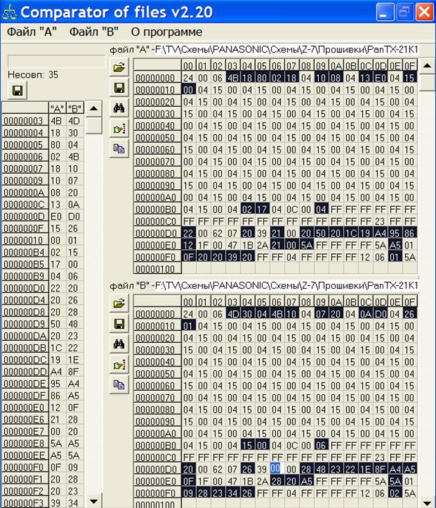Open file A with the folder icon
The height and width of the screenshot is (508, 436).
[119, 67]
